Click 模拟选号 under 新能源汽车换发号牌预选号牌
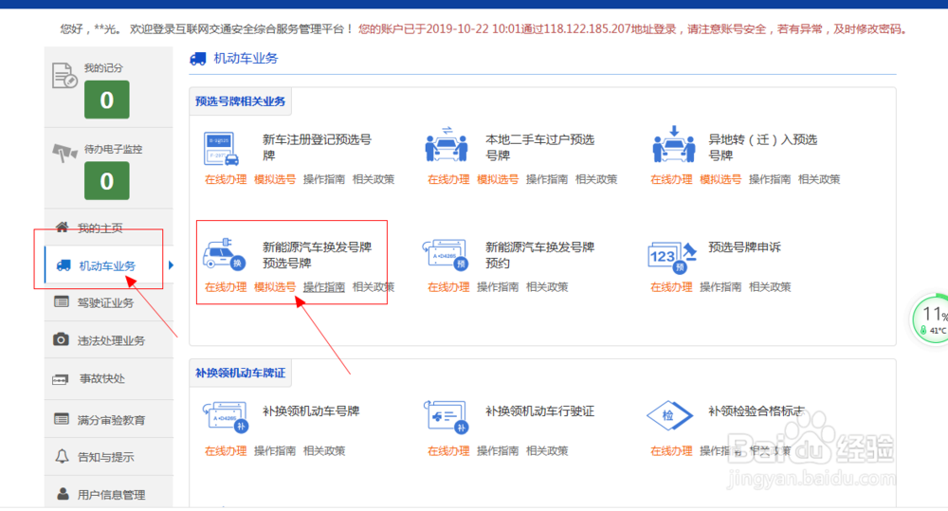The width and height of the screenshot is (948, 511). pos(275,287)
